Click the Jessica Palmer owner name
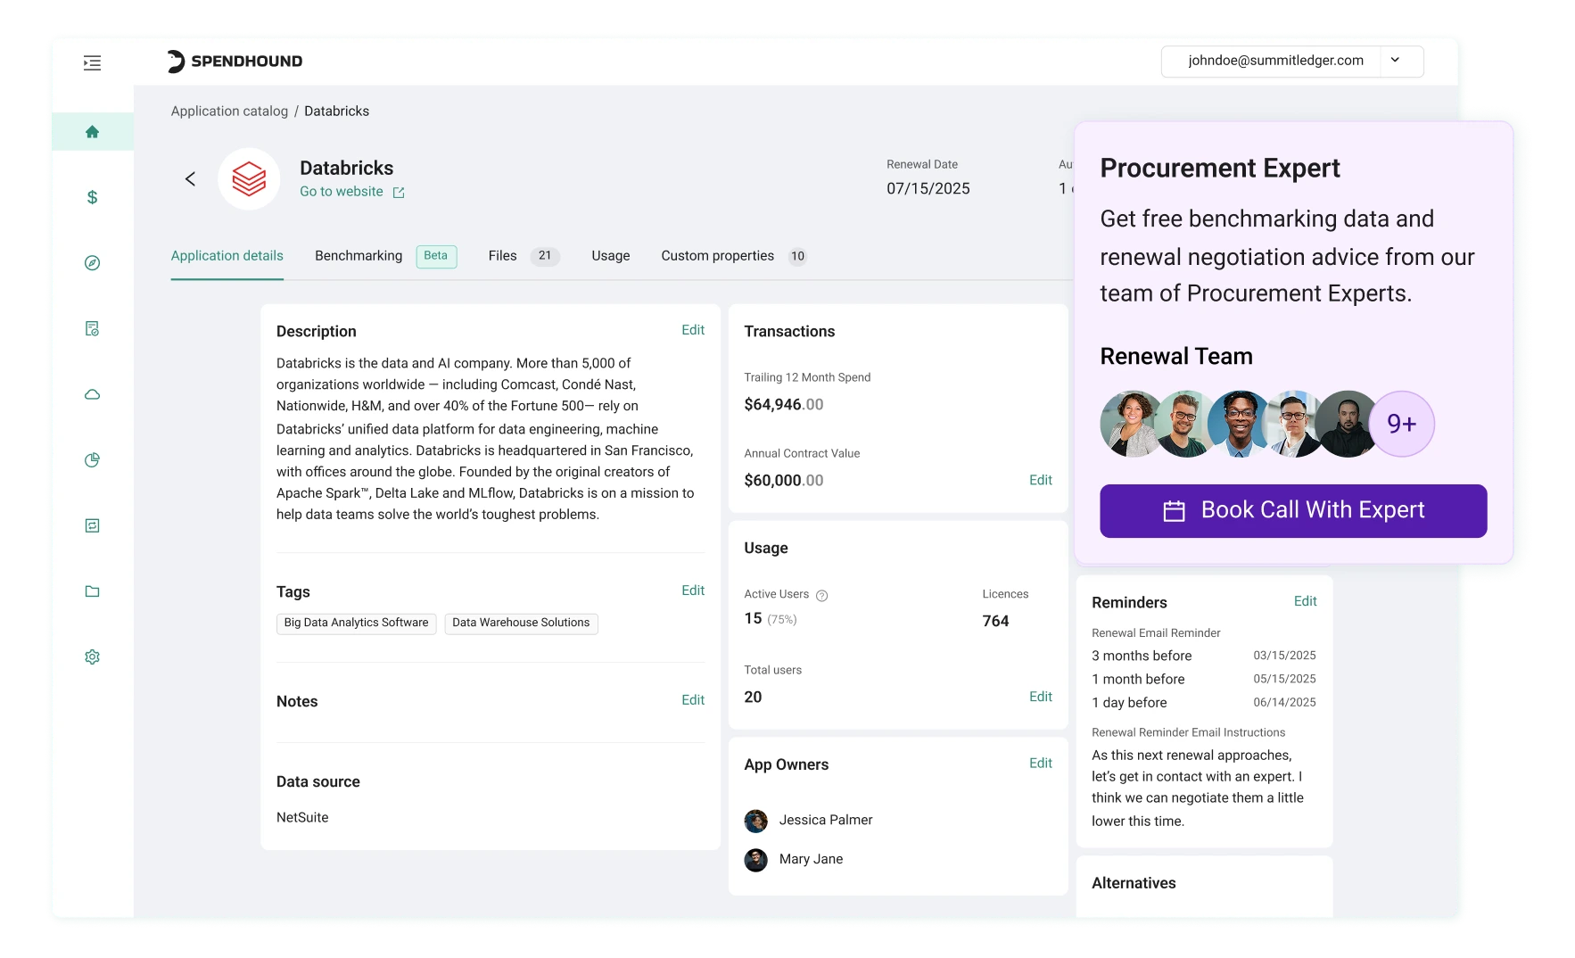The image size is (1575, 958). point(825,821)
